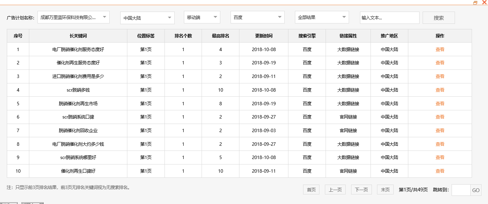
Task: Click the 更新时间 column header
Action: 264,36
